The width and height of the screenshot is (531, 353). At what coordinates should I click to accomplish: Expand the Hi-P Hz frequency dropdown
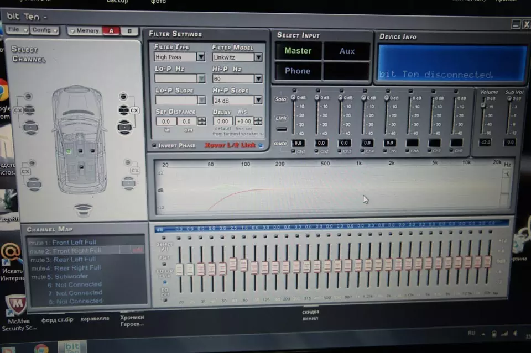258,79
